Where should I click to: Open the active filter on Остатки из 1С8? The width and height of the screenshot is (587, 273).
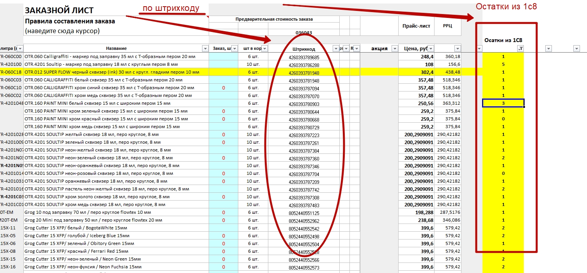click(x=520, y=48)
